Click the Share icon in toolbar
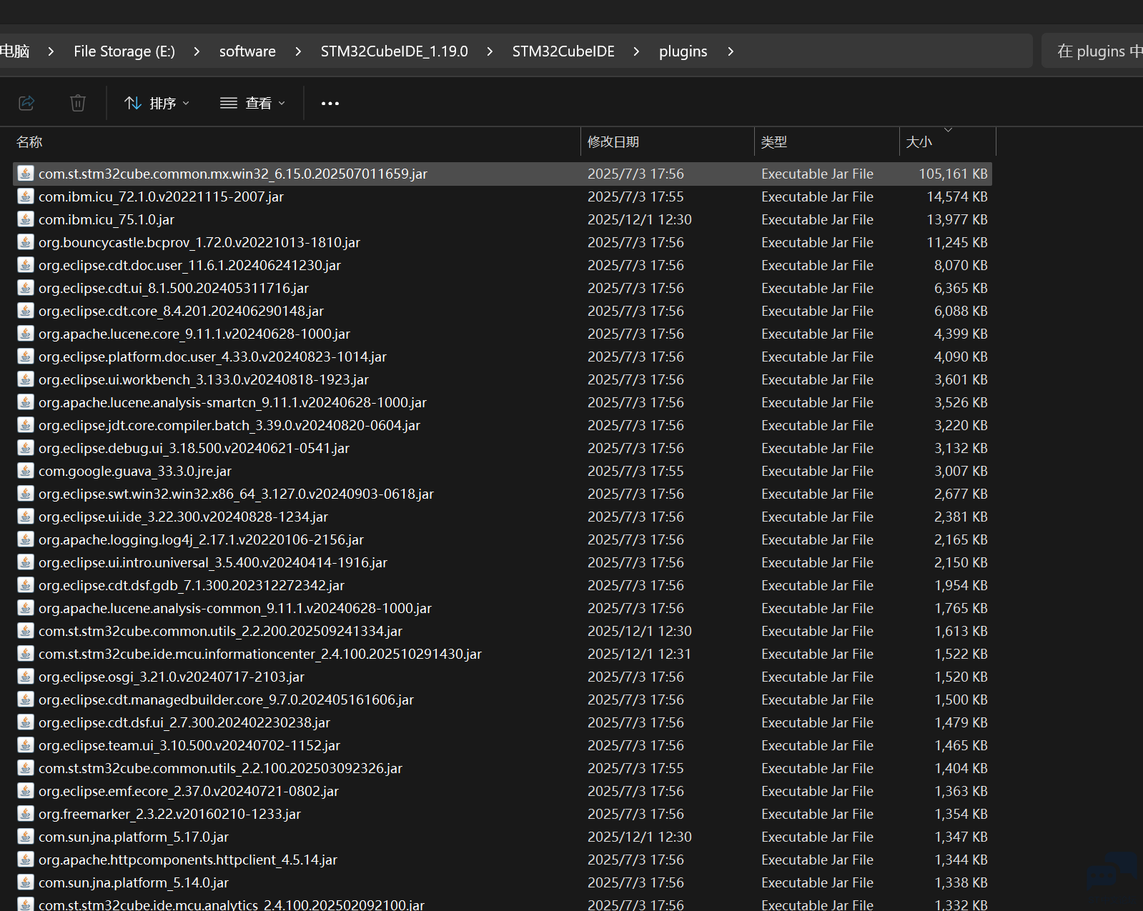Image resolution: width=1143 pixels, height=911 pixels. 26,103
